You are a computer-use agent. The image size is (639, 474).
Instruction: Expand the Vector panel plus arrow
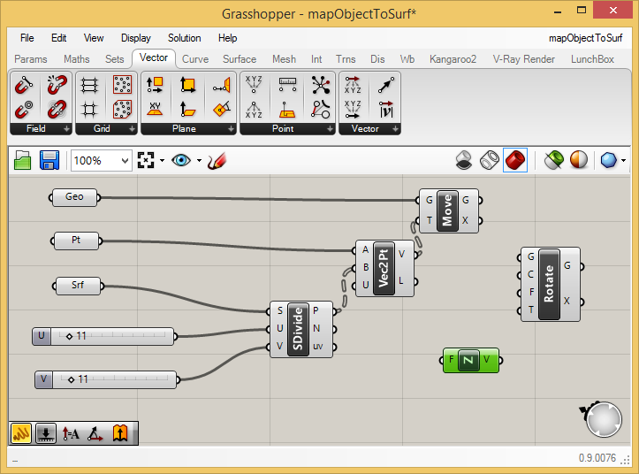point(395,129)
